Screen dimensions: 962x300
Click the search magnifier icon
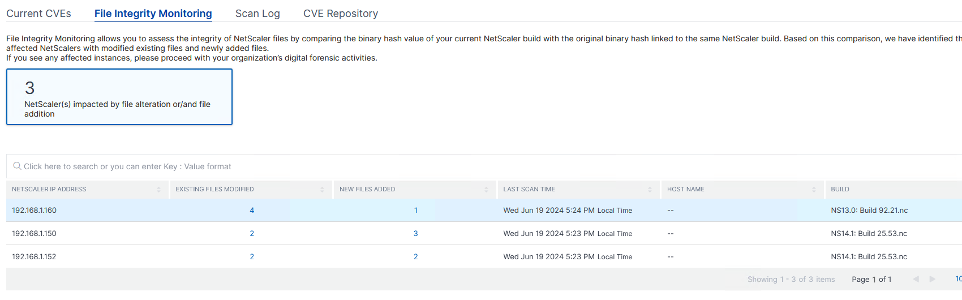(x=17, y=166)
